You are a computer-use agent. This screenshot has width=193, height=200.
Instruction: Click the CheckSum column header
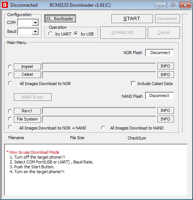pos(137,138)
